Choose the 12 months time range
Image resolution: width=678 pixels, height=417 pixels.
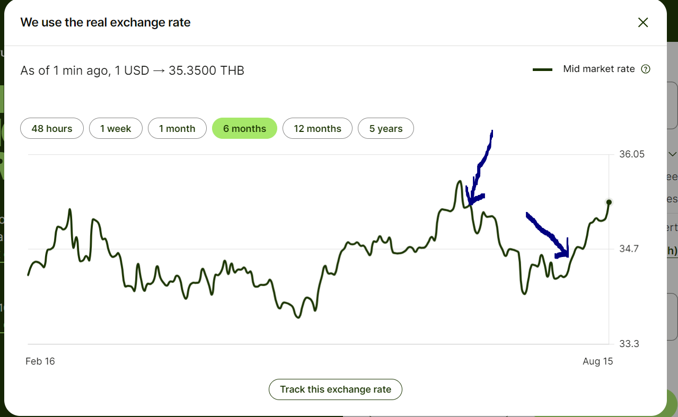[x=318, y=128]
